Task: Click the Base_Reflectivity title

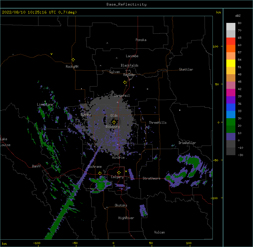Action: pos(126,4)
